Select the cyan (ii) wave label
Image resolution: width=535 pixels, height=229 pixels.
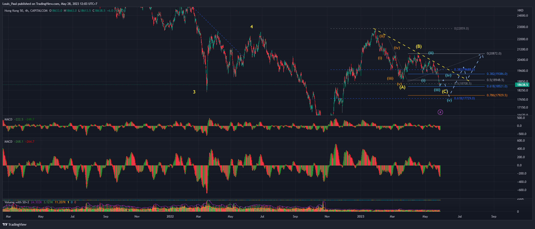click(431, 53)
